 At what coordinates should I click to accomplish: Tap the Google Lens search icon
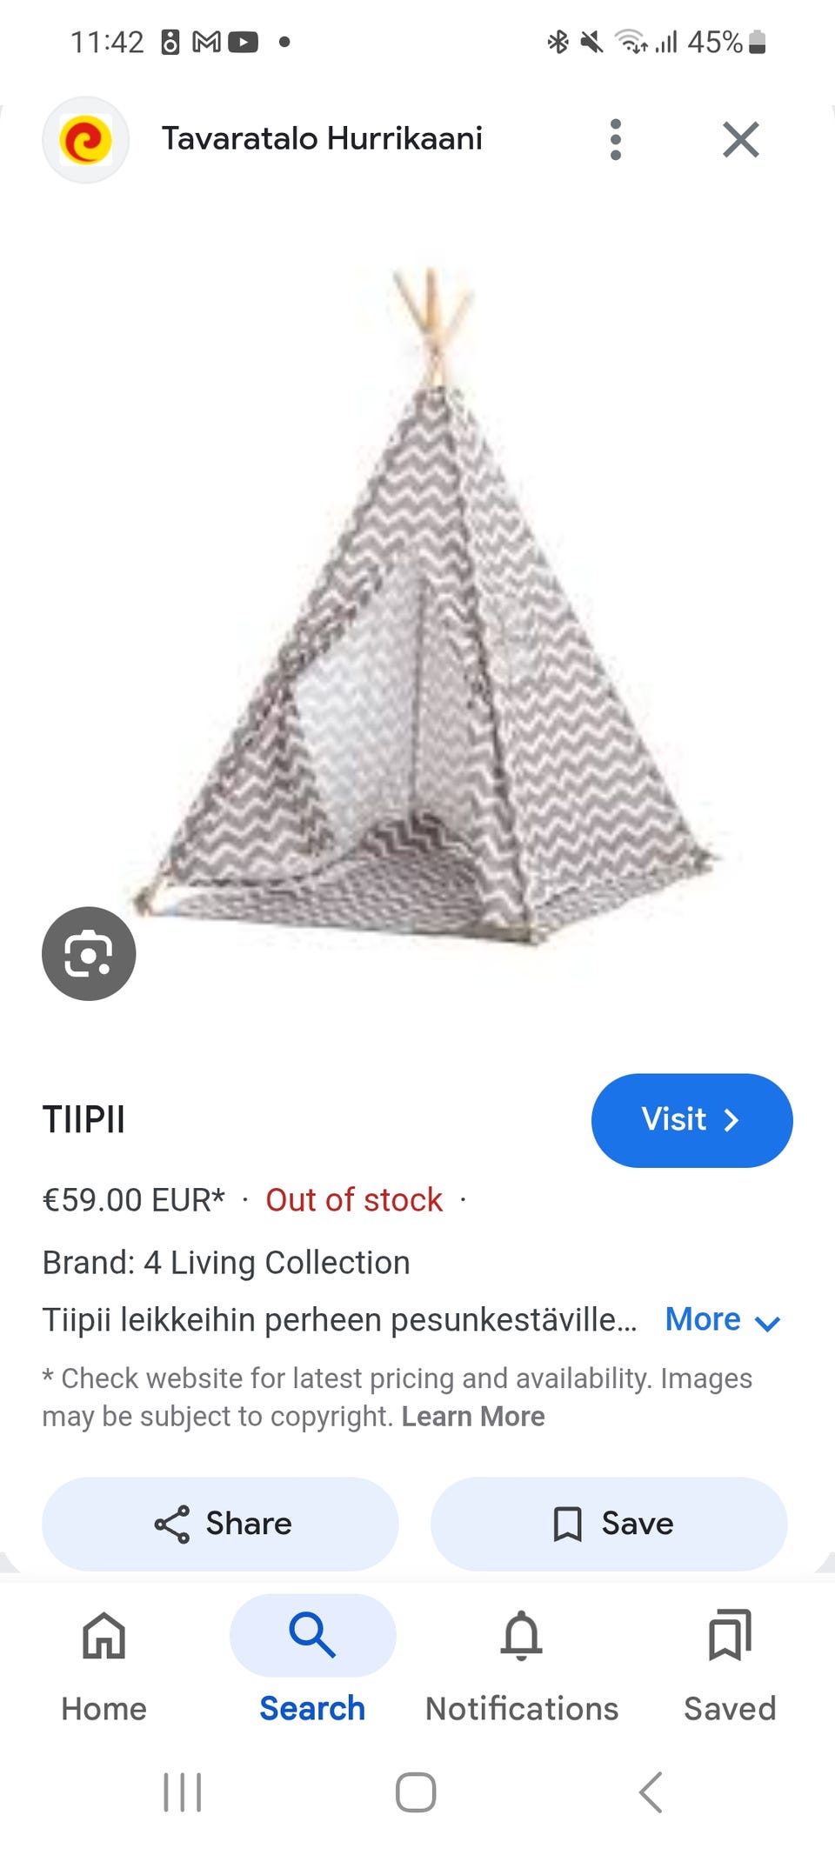pos(89,953)
